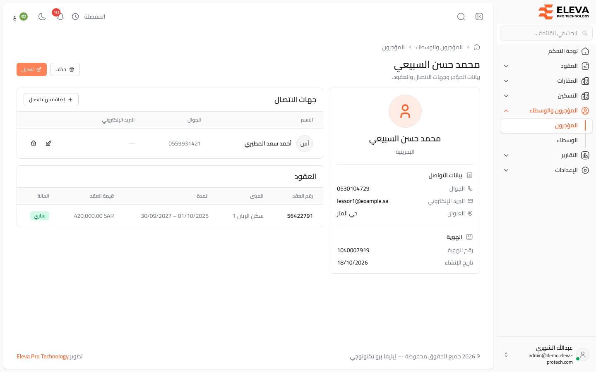Image resolution: width=596 pixels, height=372 pixels.
Task: Open the Eleva Pro Technology footer link
Action: coord(43,356)
